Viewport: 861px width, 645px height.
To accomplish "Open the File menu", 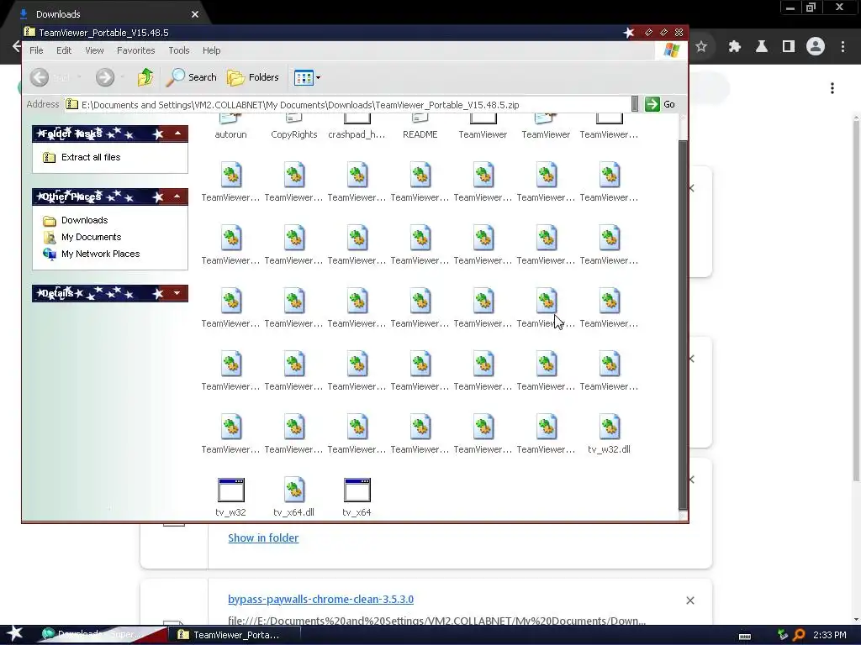I will 36,50.
